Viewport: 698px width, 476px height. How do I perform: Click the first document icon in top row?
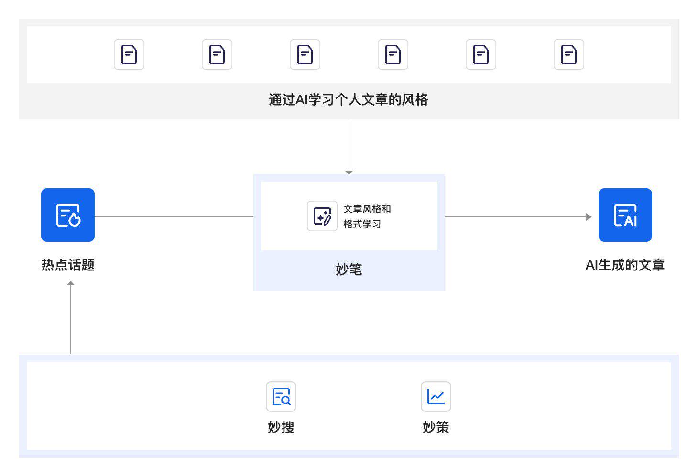tap(128, 54)
